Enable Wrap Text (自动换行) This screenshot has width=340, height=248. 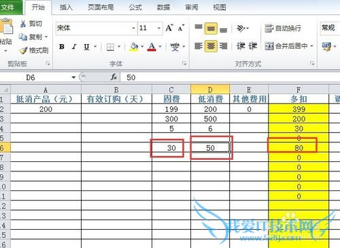[283, 28]
